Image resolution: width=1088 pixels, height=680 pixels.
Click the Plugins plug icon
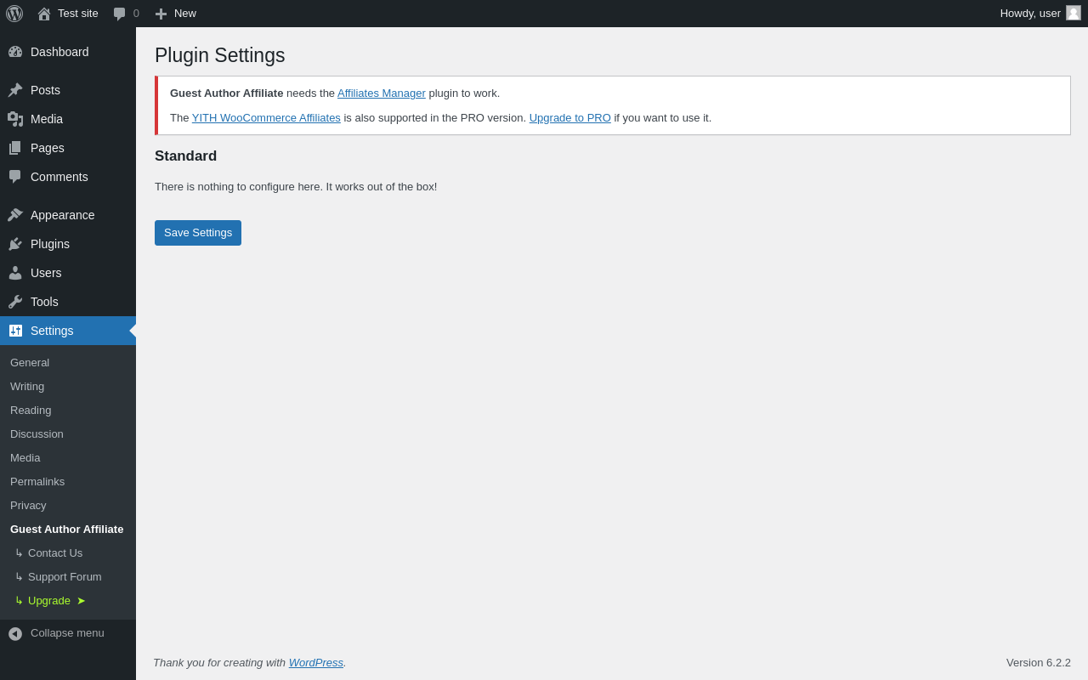pyautogui.click(x=15, y=244)
